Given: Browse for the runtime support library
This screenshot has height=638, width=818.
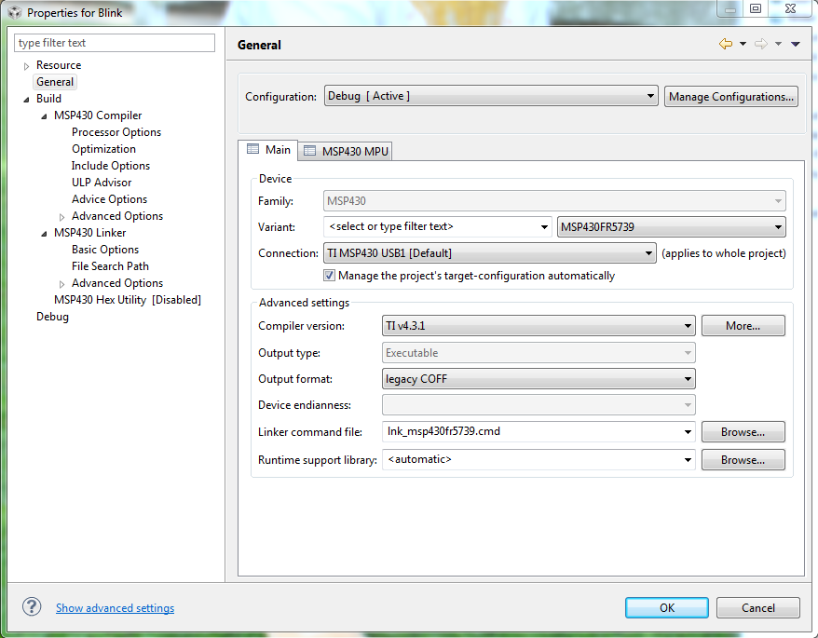Looking at the screenshot, I should point(743,459).
